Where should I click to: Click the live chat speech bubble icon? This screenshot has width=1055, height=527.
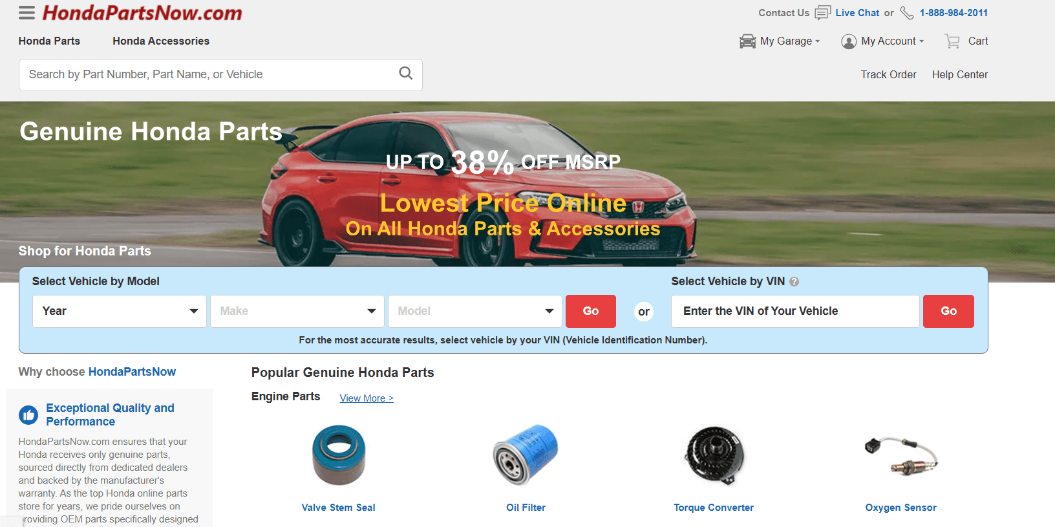823,12
